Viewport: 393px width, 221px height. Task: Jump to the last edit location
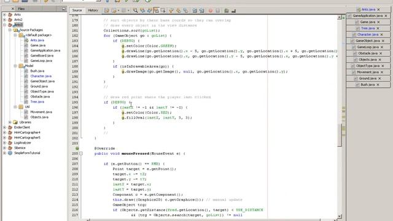tap(106, 10)
